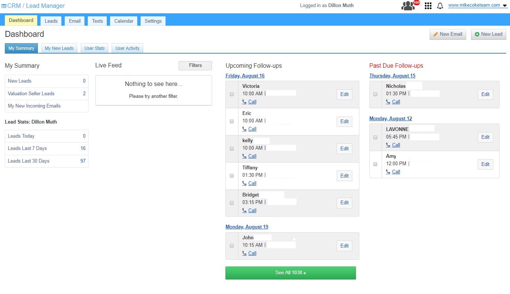Click phone icon in Eric's row

point(244,129)
